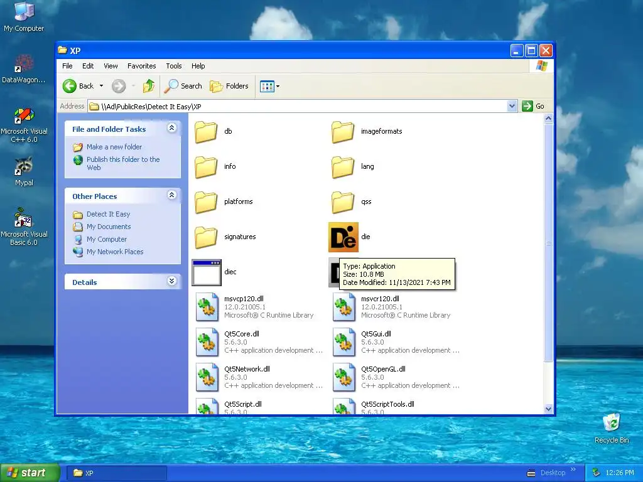Click the scroll up arrow
The width and height of the screenshot is (643, 482).
tap(548, 119)
